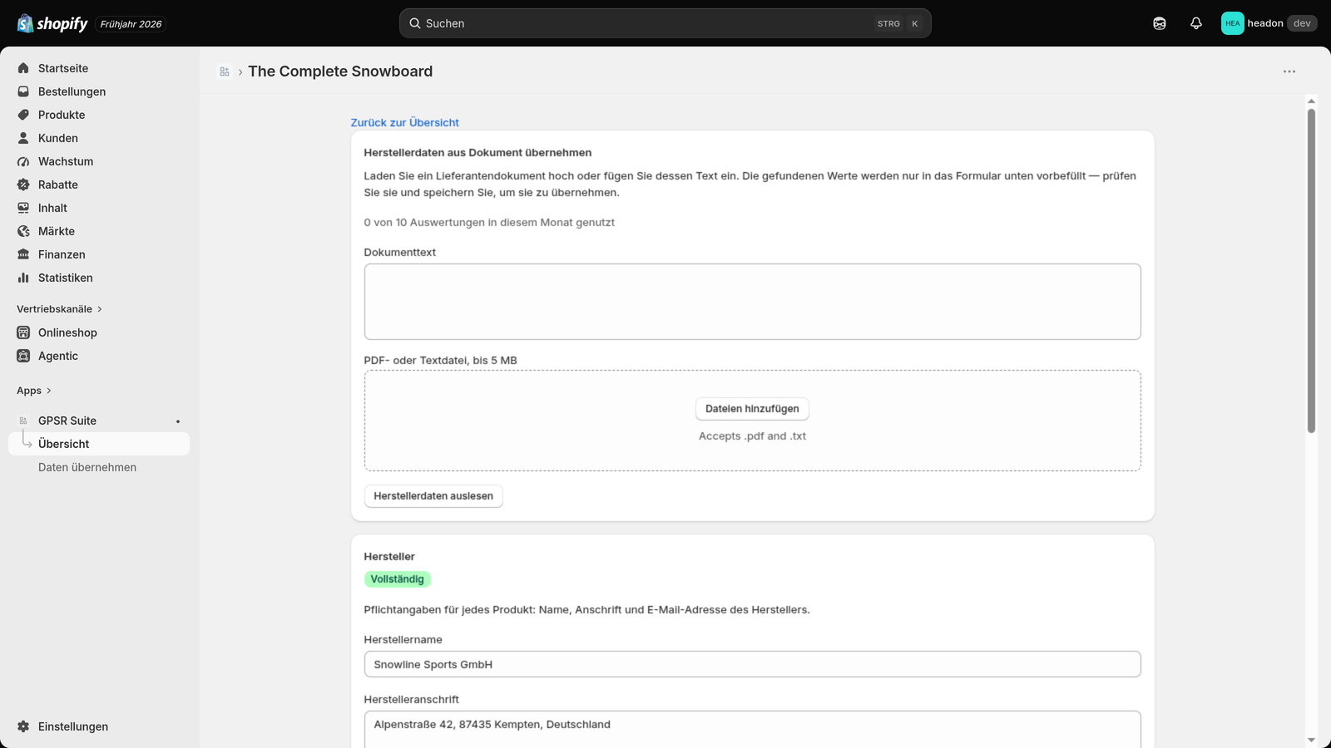Go to the Inhalt page
Viewport: 1331px width, 748px height.
point(99,208)
